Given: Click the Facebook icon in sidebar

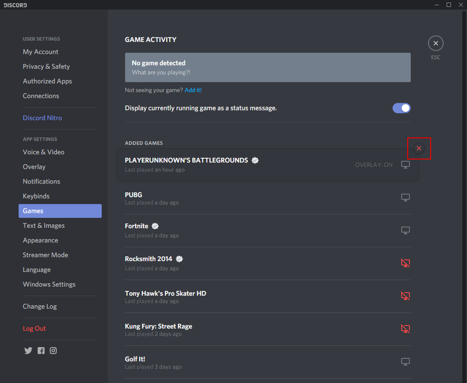Looking at the screenshot, I should 41,351.
